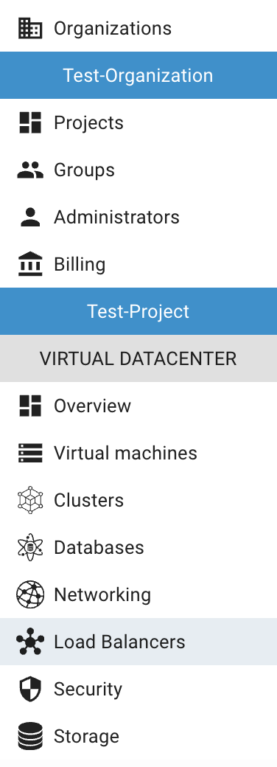Click the Billing bank icon

[30, 264]
